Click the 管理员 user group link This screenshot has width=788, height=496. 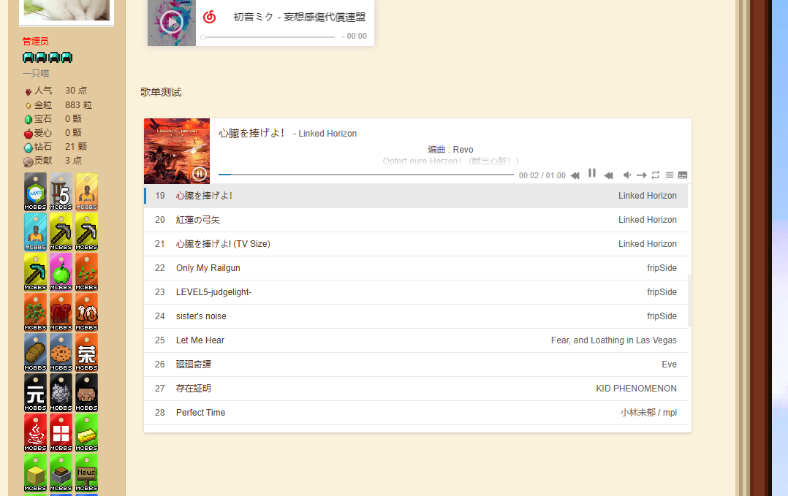click(36, 41)
